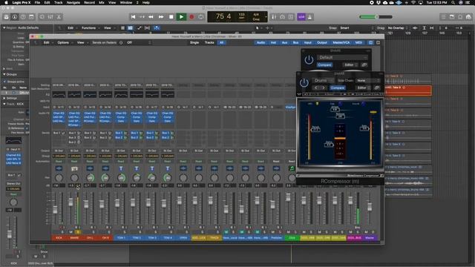This screenshot has height=267, width=475.
Task: Toggle power on the Default preset plugin window
Action: point(309,59)
